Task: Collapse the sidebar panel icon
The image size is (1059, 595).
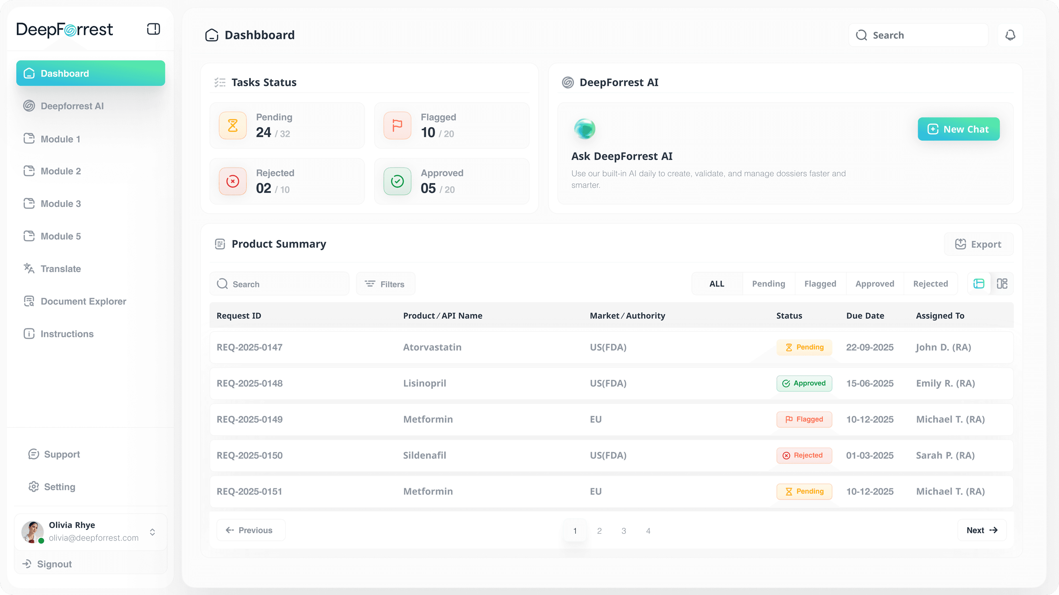Action: click(x=153, y=29)
